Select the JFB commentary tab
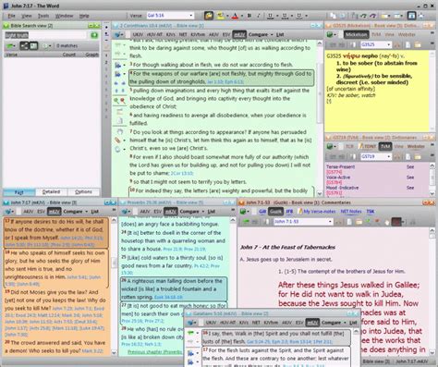 [289, 212]
